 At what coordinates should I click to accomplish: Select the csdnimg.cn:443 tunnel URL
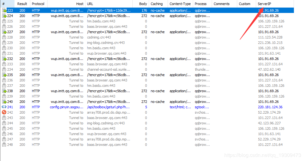[x=99, y=37]
